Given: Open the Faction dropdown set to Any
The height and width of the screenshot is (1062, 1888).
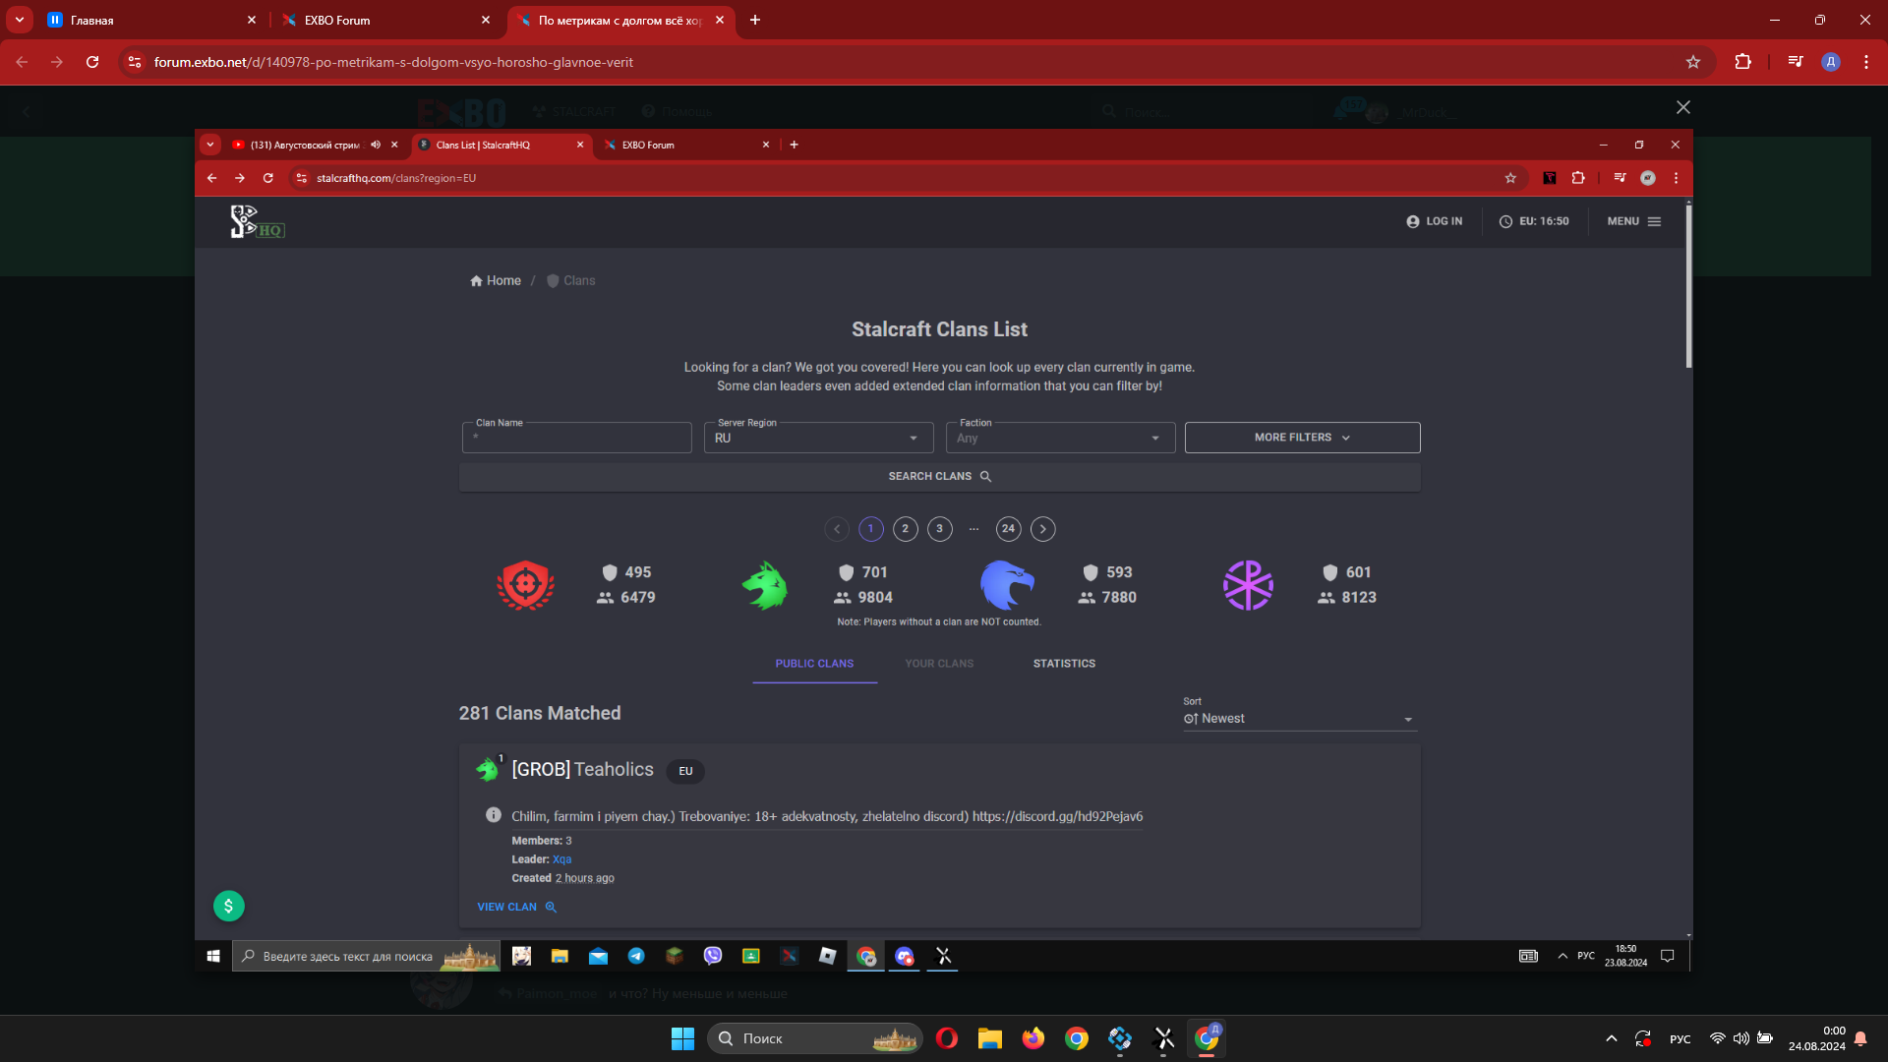Looking at the screenshot, I should [x=1060, y=438].
